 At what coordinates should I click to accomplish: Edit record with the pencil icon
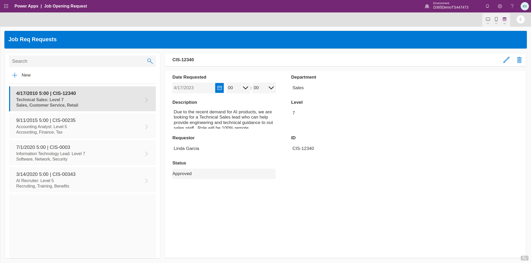tap(506, 60)
